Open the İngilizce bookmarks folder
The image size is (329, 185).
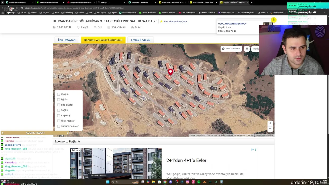[113, 13]
